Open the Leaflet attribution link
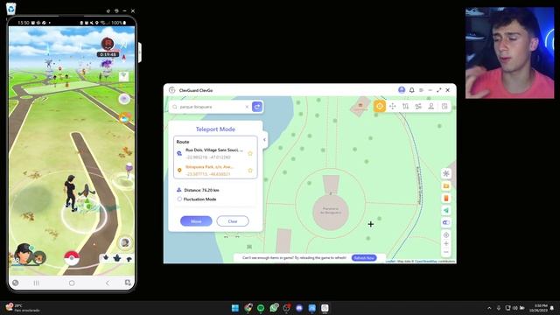This screenshot has height=315, width=560. (x=390, y=262)
